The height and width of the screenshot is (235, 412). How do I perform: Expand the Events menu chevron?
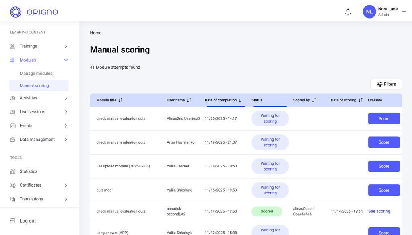point(66,126)
